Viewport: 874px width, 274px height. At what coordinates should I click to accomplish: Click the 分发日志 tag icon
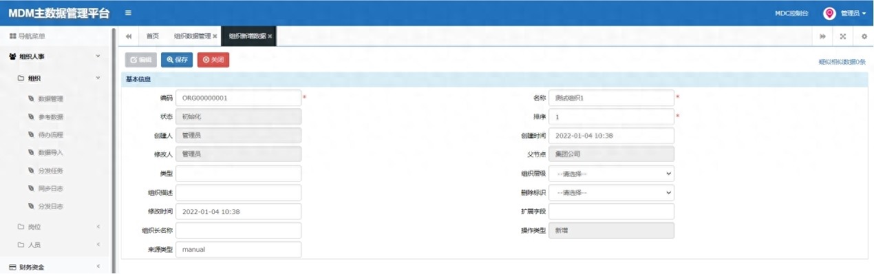click(32, 207)
